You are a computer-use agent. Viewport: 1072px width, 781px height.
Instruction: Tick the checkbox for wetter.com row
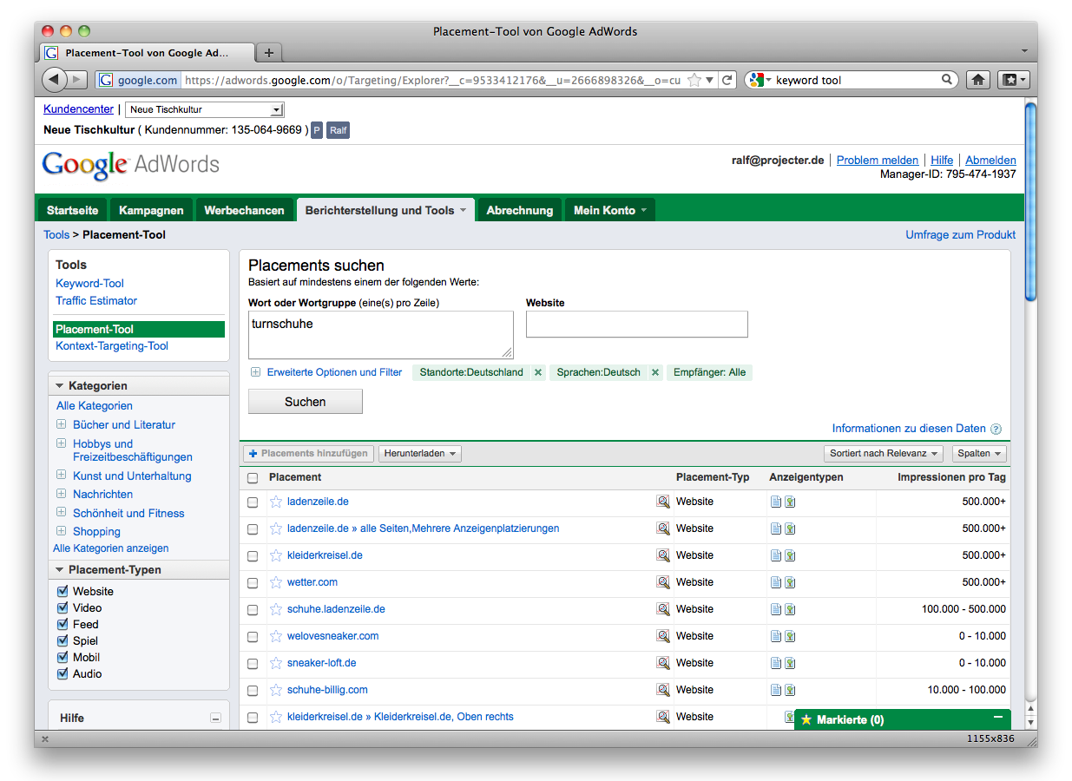[x=253, y=583]
